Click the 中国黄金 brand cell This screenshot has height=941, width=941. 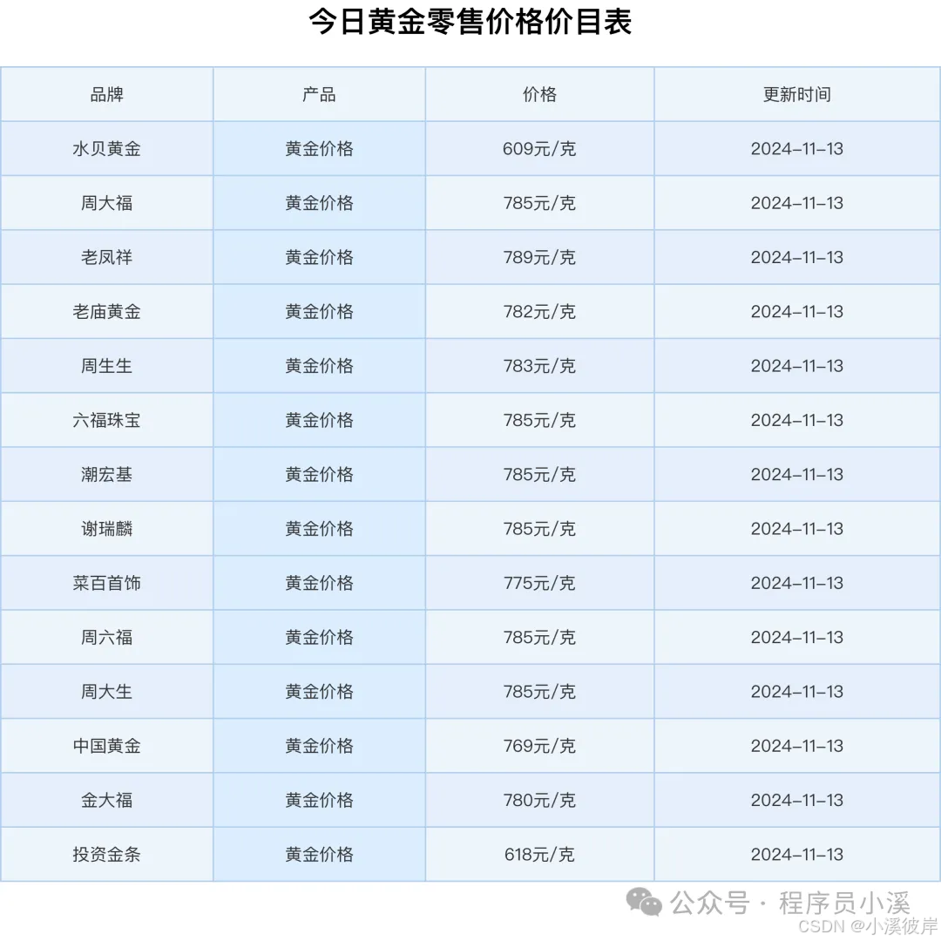pos(107,746)
